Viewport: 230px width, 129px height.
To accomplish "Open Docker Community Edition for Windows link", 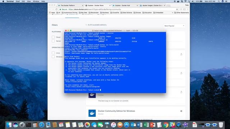I will 116,111.
